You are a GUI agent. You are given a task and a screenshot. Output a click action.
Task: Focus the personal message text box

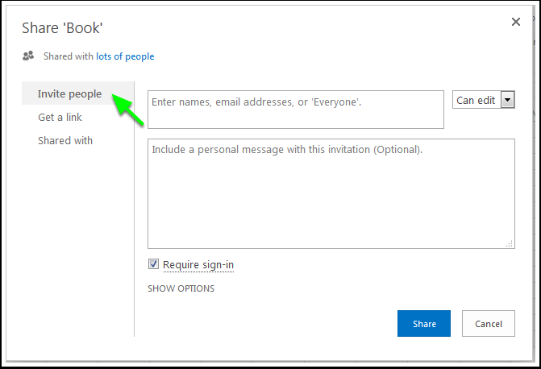(331, 193)
